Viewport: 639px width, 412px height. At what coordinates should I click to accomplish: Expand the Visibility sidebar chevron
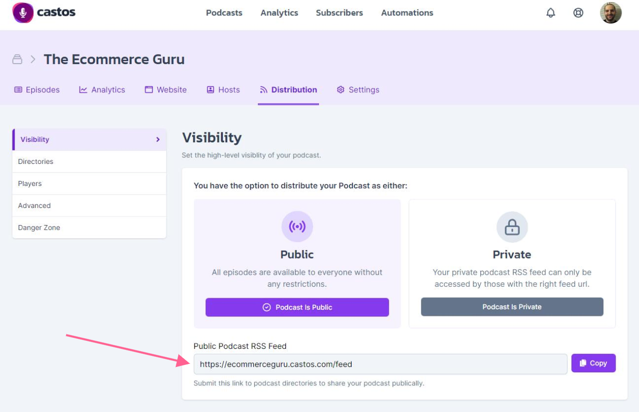[158, 139]
